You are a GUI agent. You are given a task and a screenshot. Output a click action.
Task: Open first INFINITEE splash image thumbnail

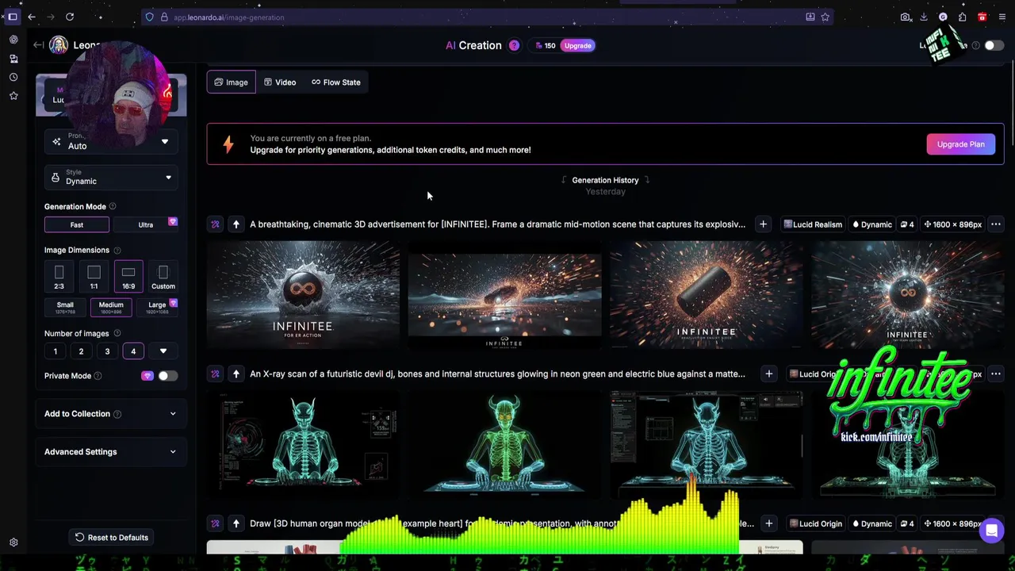click(303, 295)
